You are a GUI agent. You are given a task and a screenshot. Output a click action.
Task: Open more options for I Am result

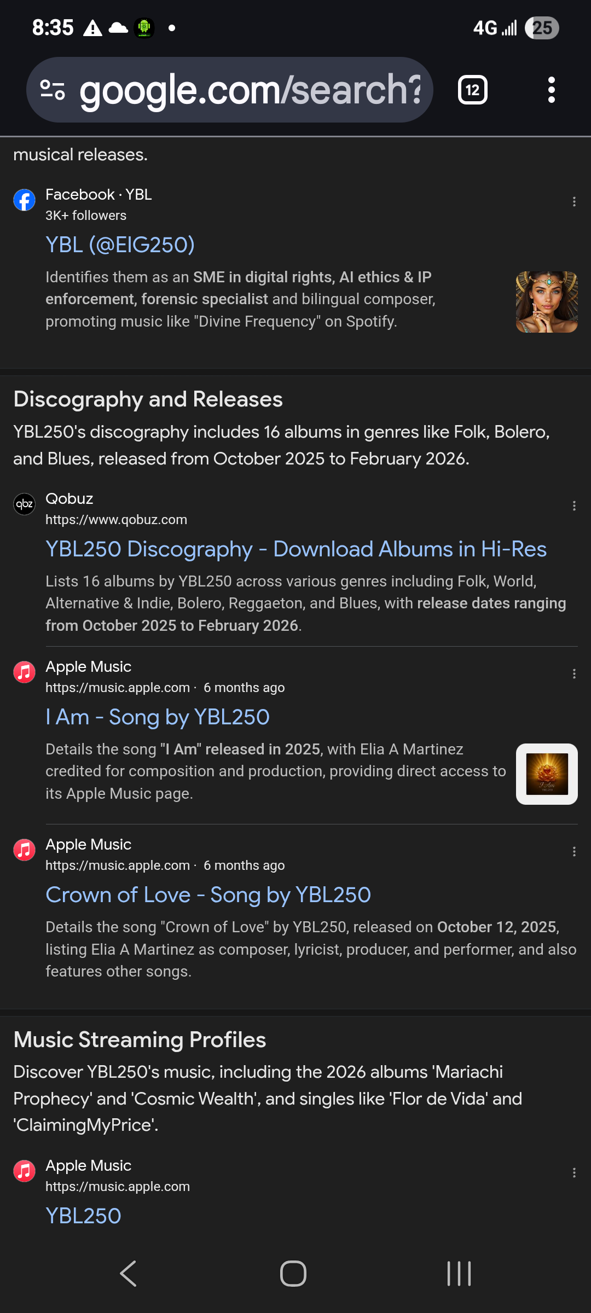574,674
